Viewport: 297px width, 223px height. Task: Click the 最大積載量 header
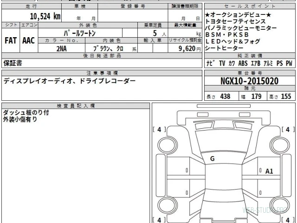tap(185, 25)
